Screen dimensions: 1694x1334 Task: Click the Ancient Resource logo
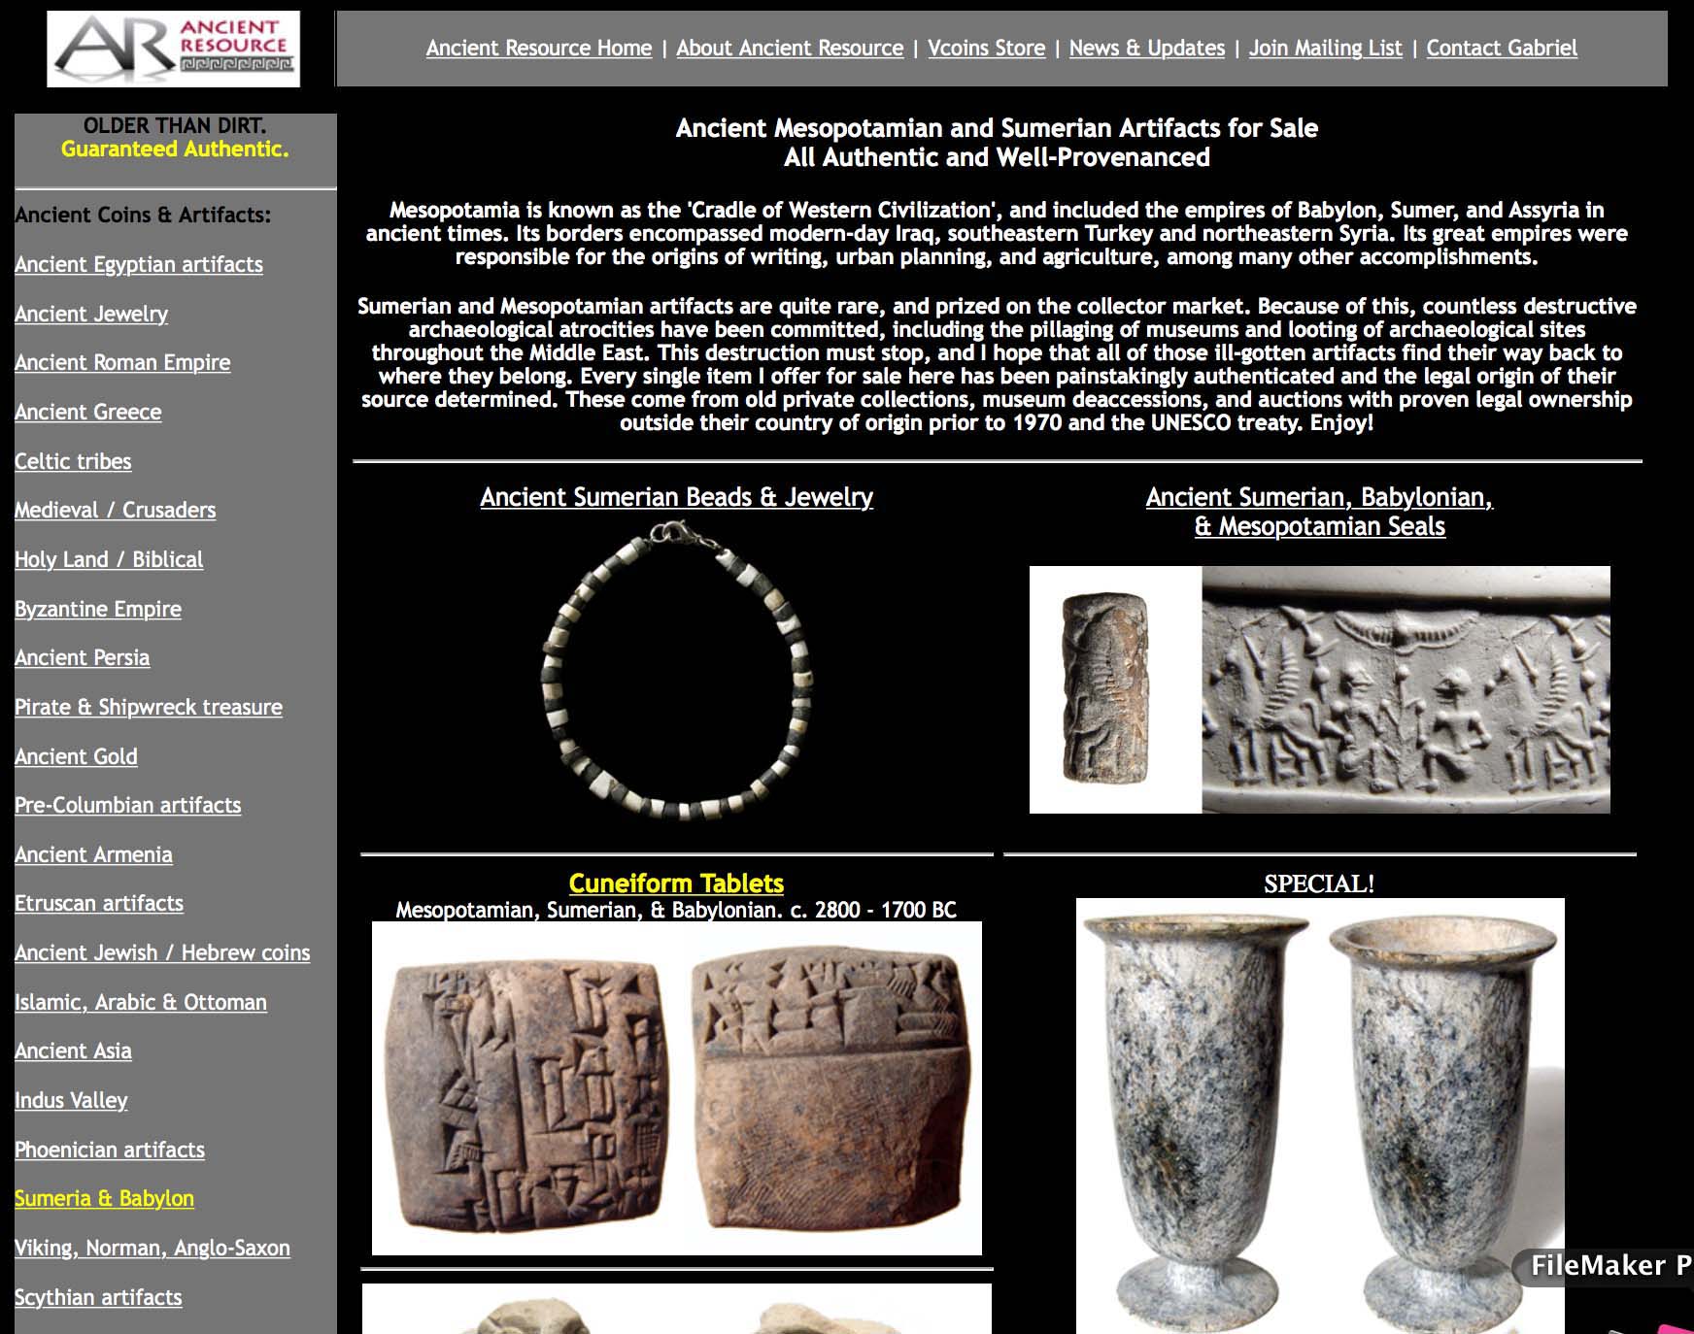[173, 49]
